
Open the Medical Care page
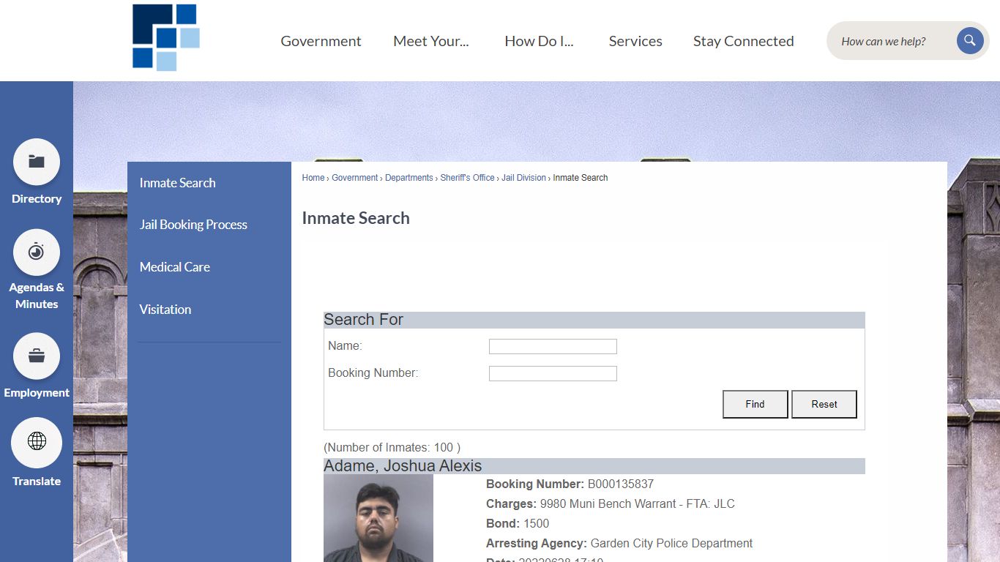pyautogui.click(x=174, y=267)
